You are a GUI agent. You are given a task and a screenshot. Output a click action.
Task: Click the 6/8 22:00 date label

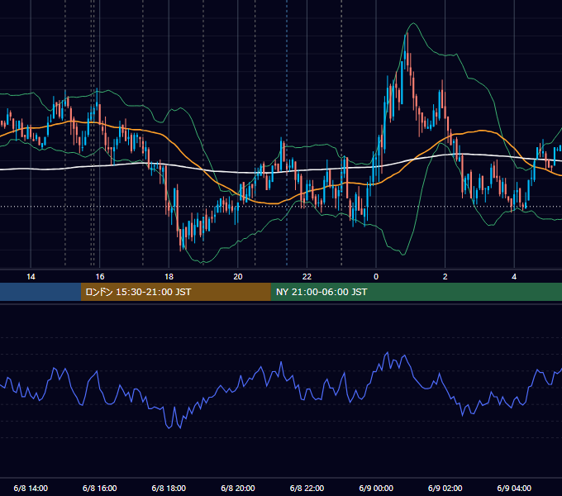pos(307,488)
